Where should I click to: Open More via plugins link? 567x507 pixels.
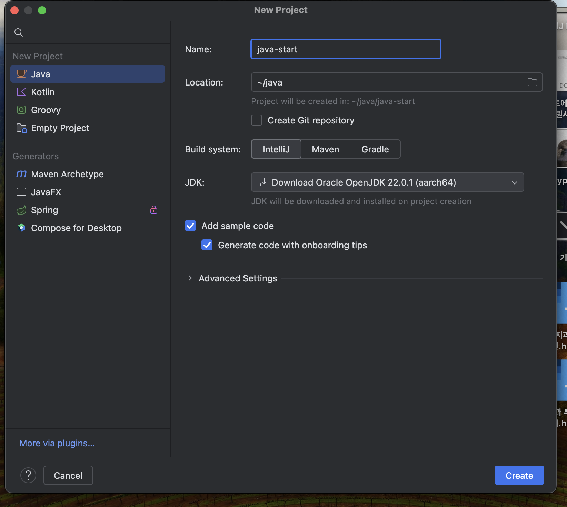click(x=57, y=443)
